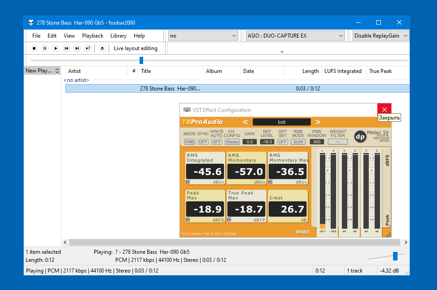437x290 pixels.
Task: Click the playlist tab lock square icon
Action: tap(57, 71)
